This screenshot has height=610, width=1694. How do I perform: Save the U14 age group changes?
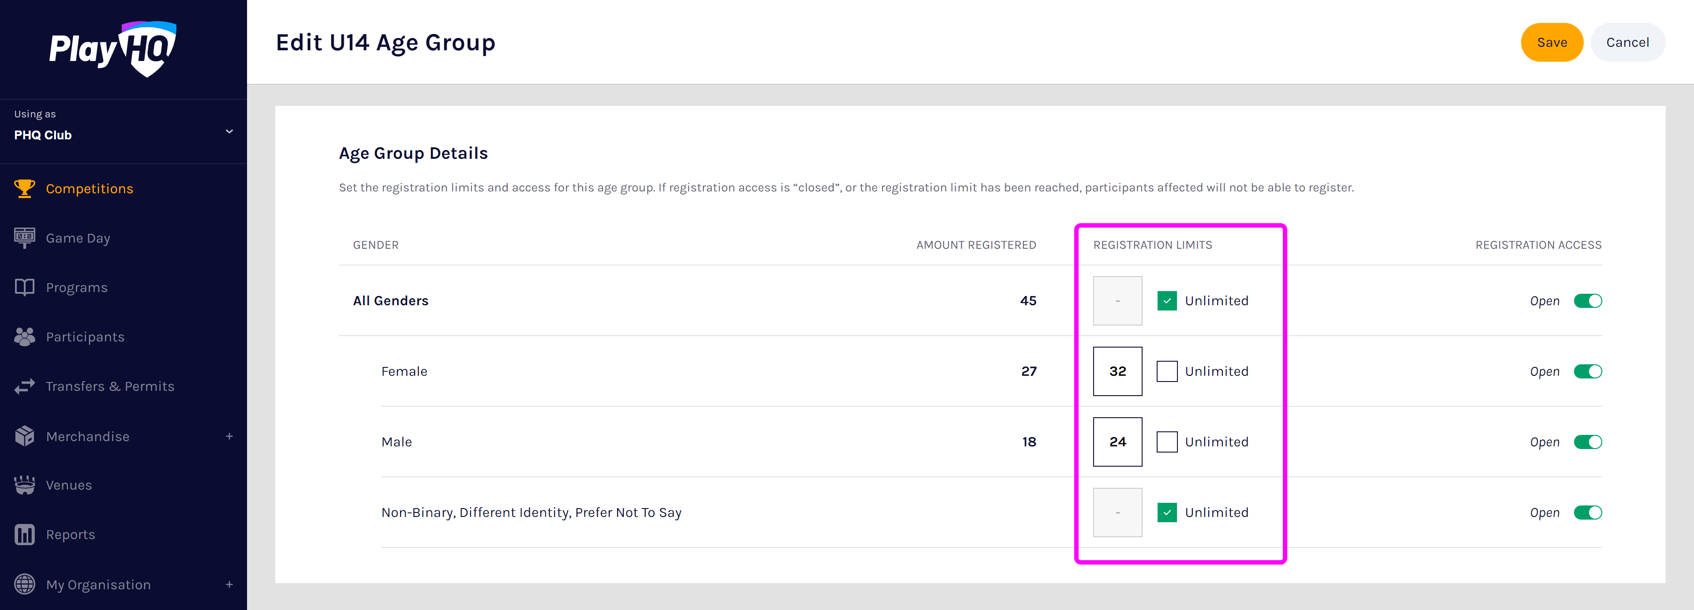click(1552, 42)
